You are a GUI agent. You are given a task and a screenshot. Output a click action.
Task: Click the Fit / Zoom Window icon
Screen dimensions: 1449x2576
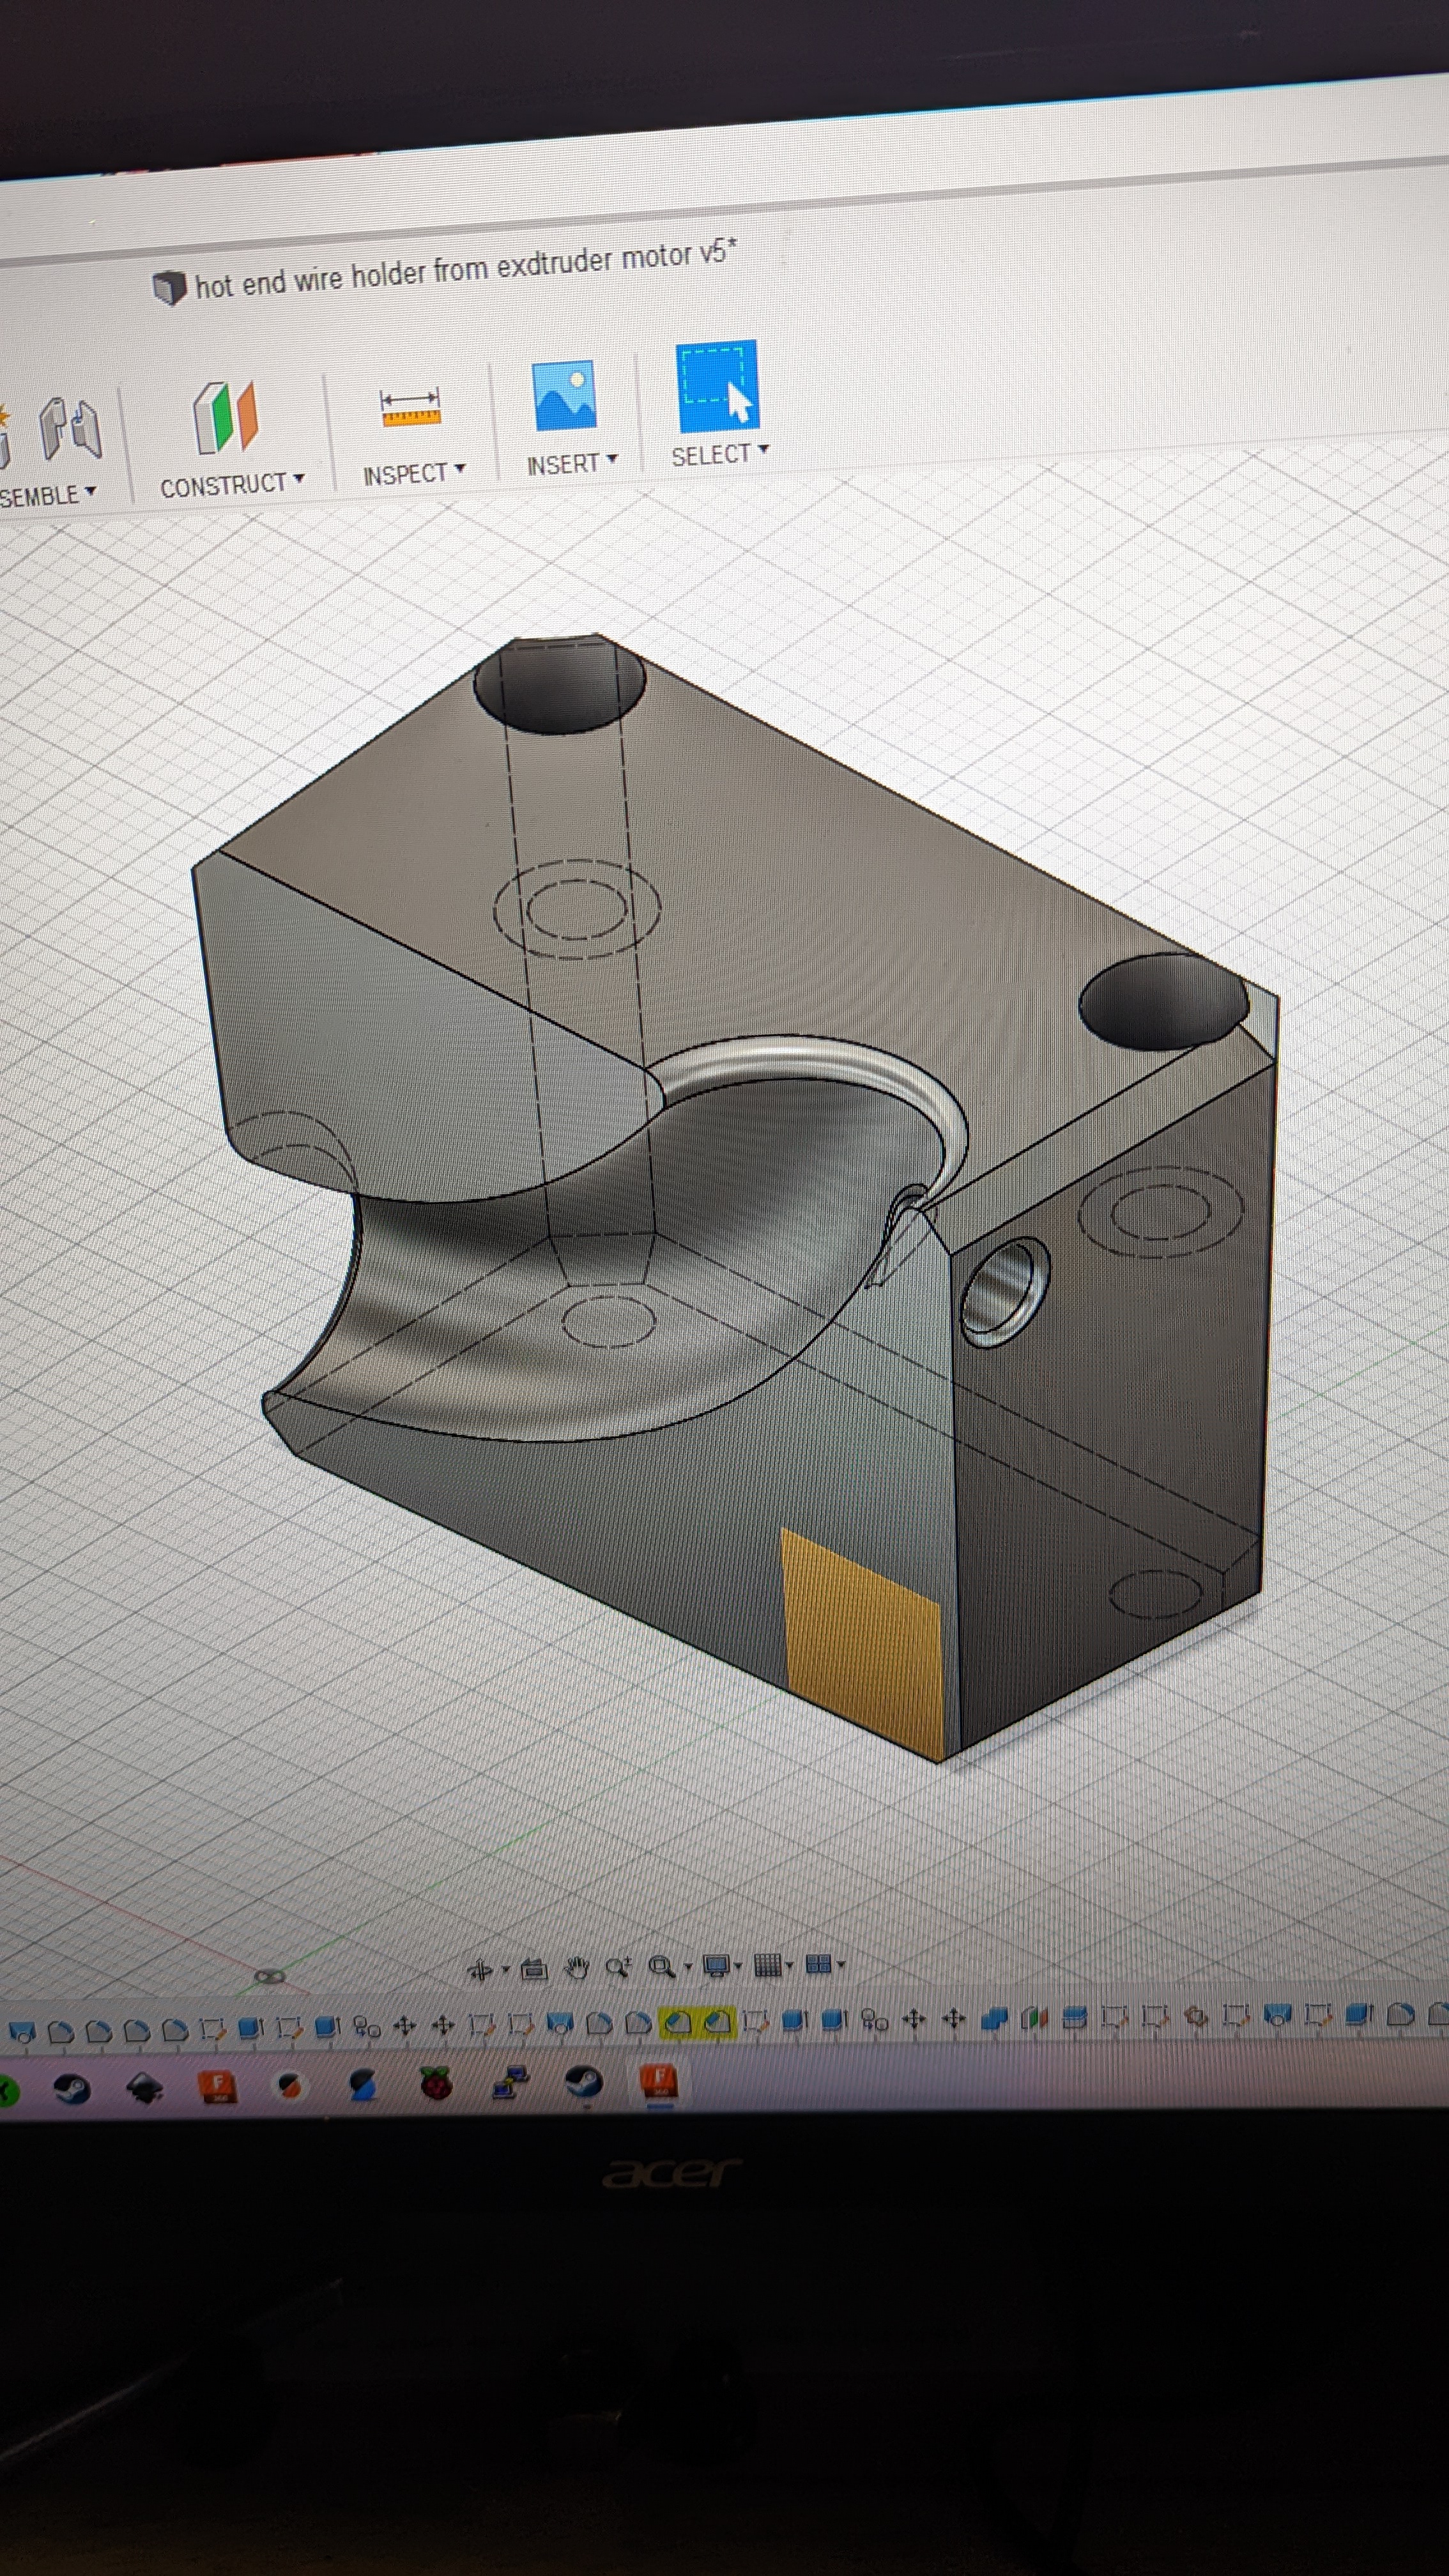coord(662,1966)
